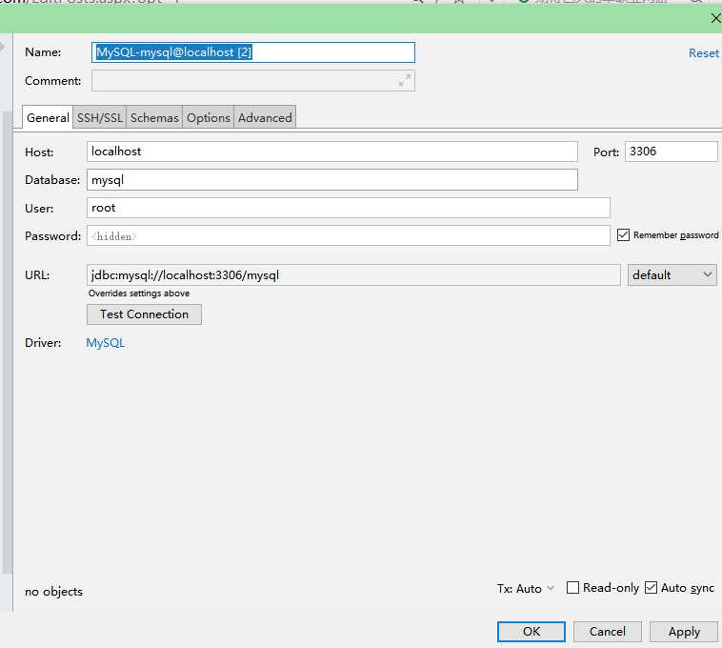The image size is (722, 648).
Task: Click the Password hidden field
Action: (349, 235)
